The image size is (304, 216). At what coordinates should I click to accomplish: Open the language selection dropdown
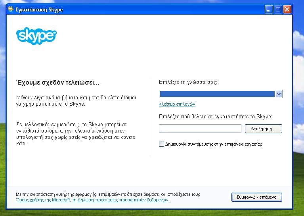[220, 94]
